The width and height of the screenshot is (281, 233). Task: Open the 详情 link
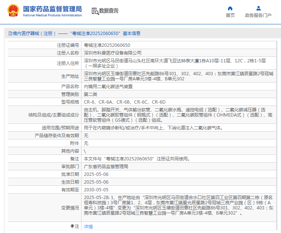click(x=89, y=226)
